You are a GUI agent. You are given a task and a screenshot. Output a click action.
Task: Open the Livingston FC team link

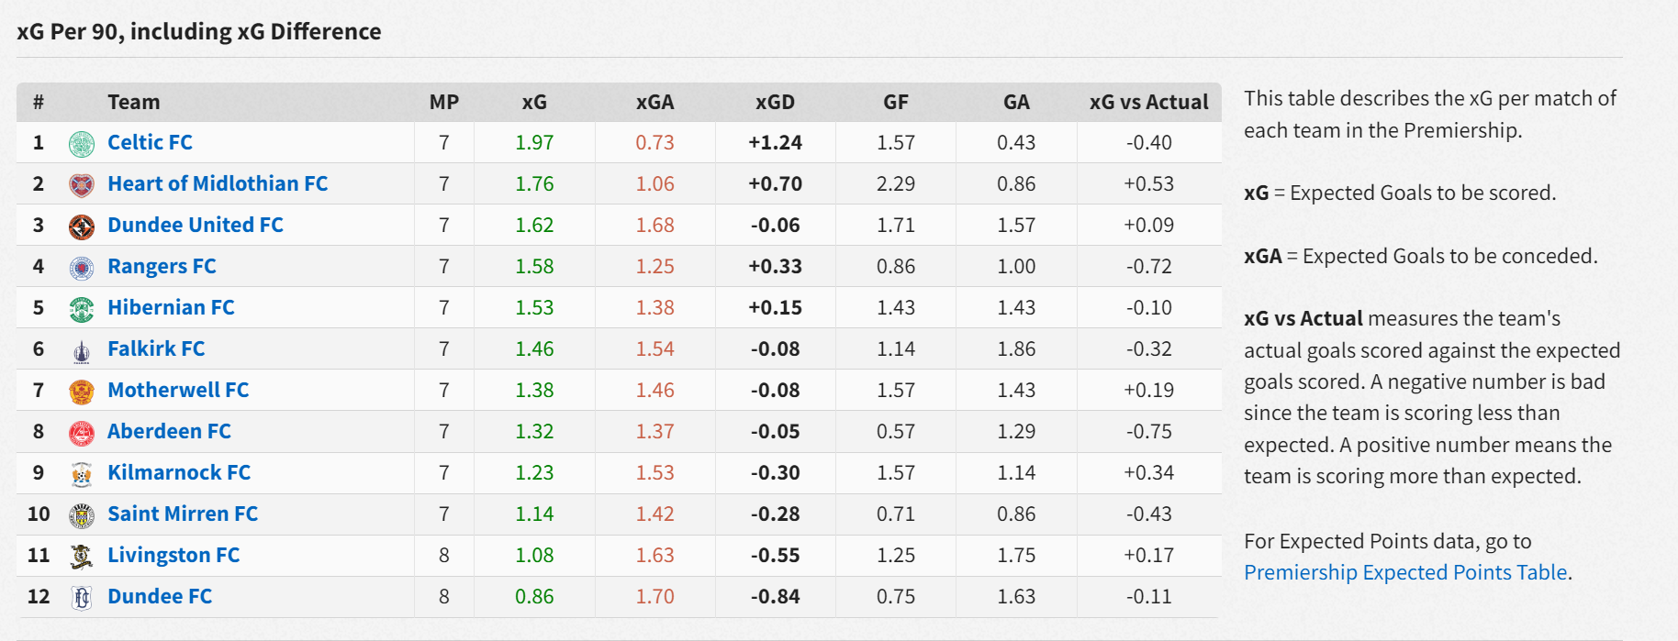pyautogui.click(x=173, y=555)
